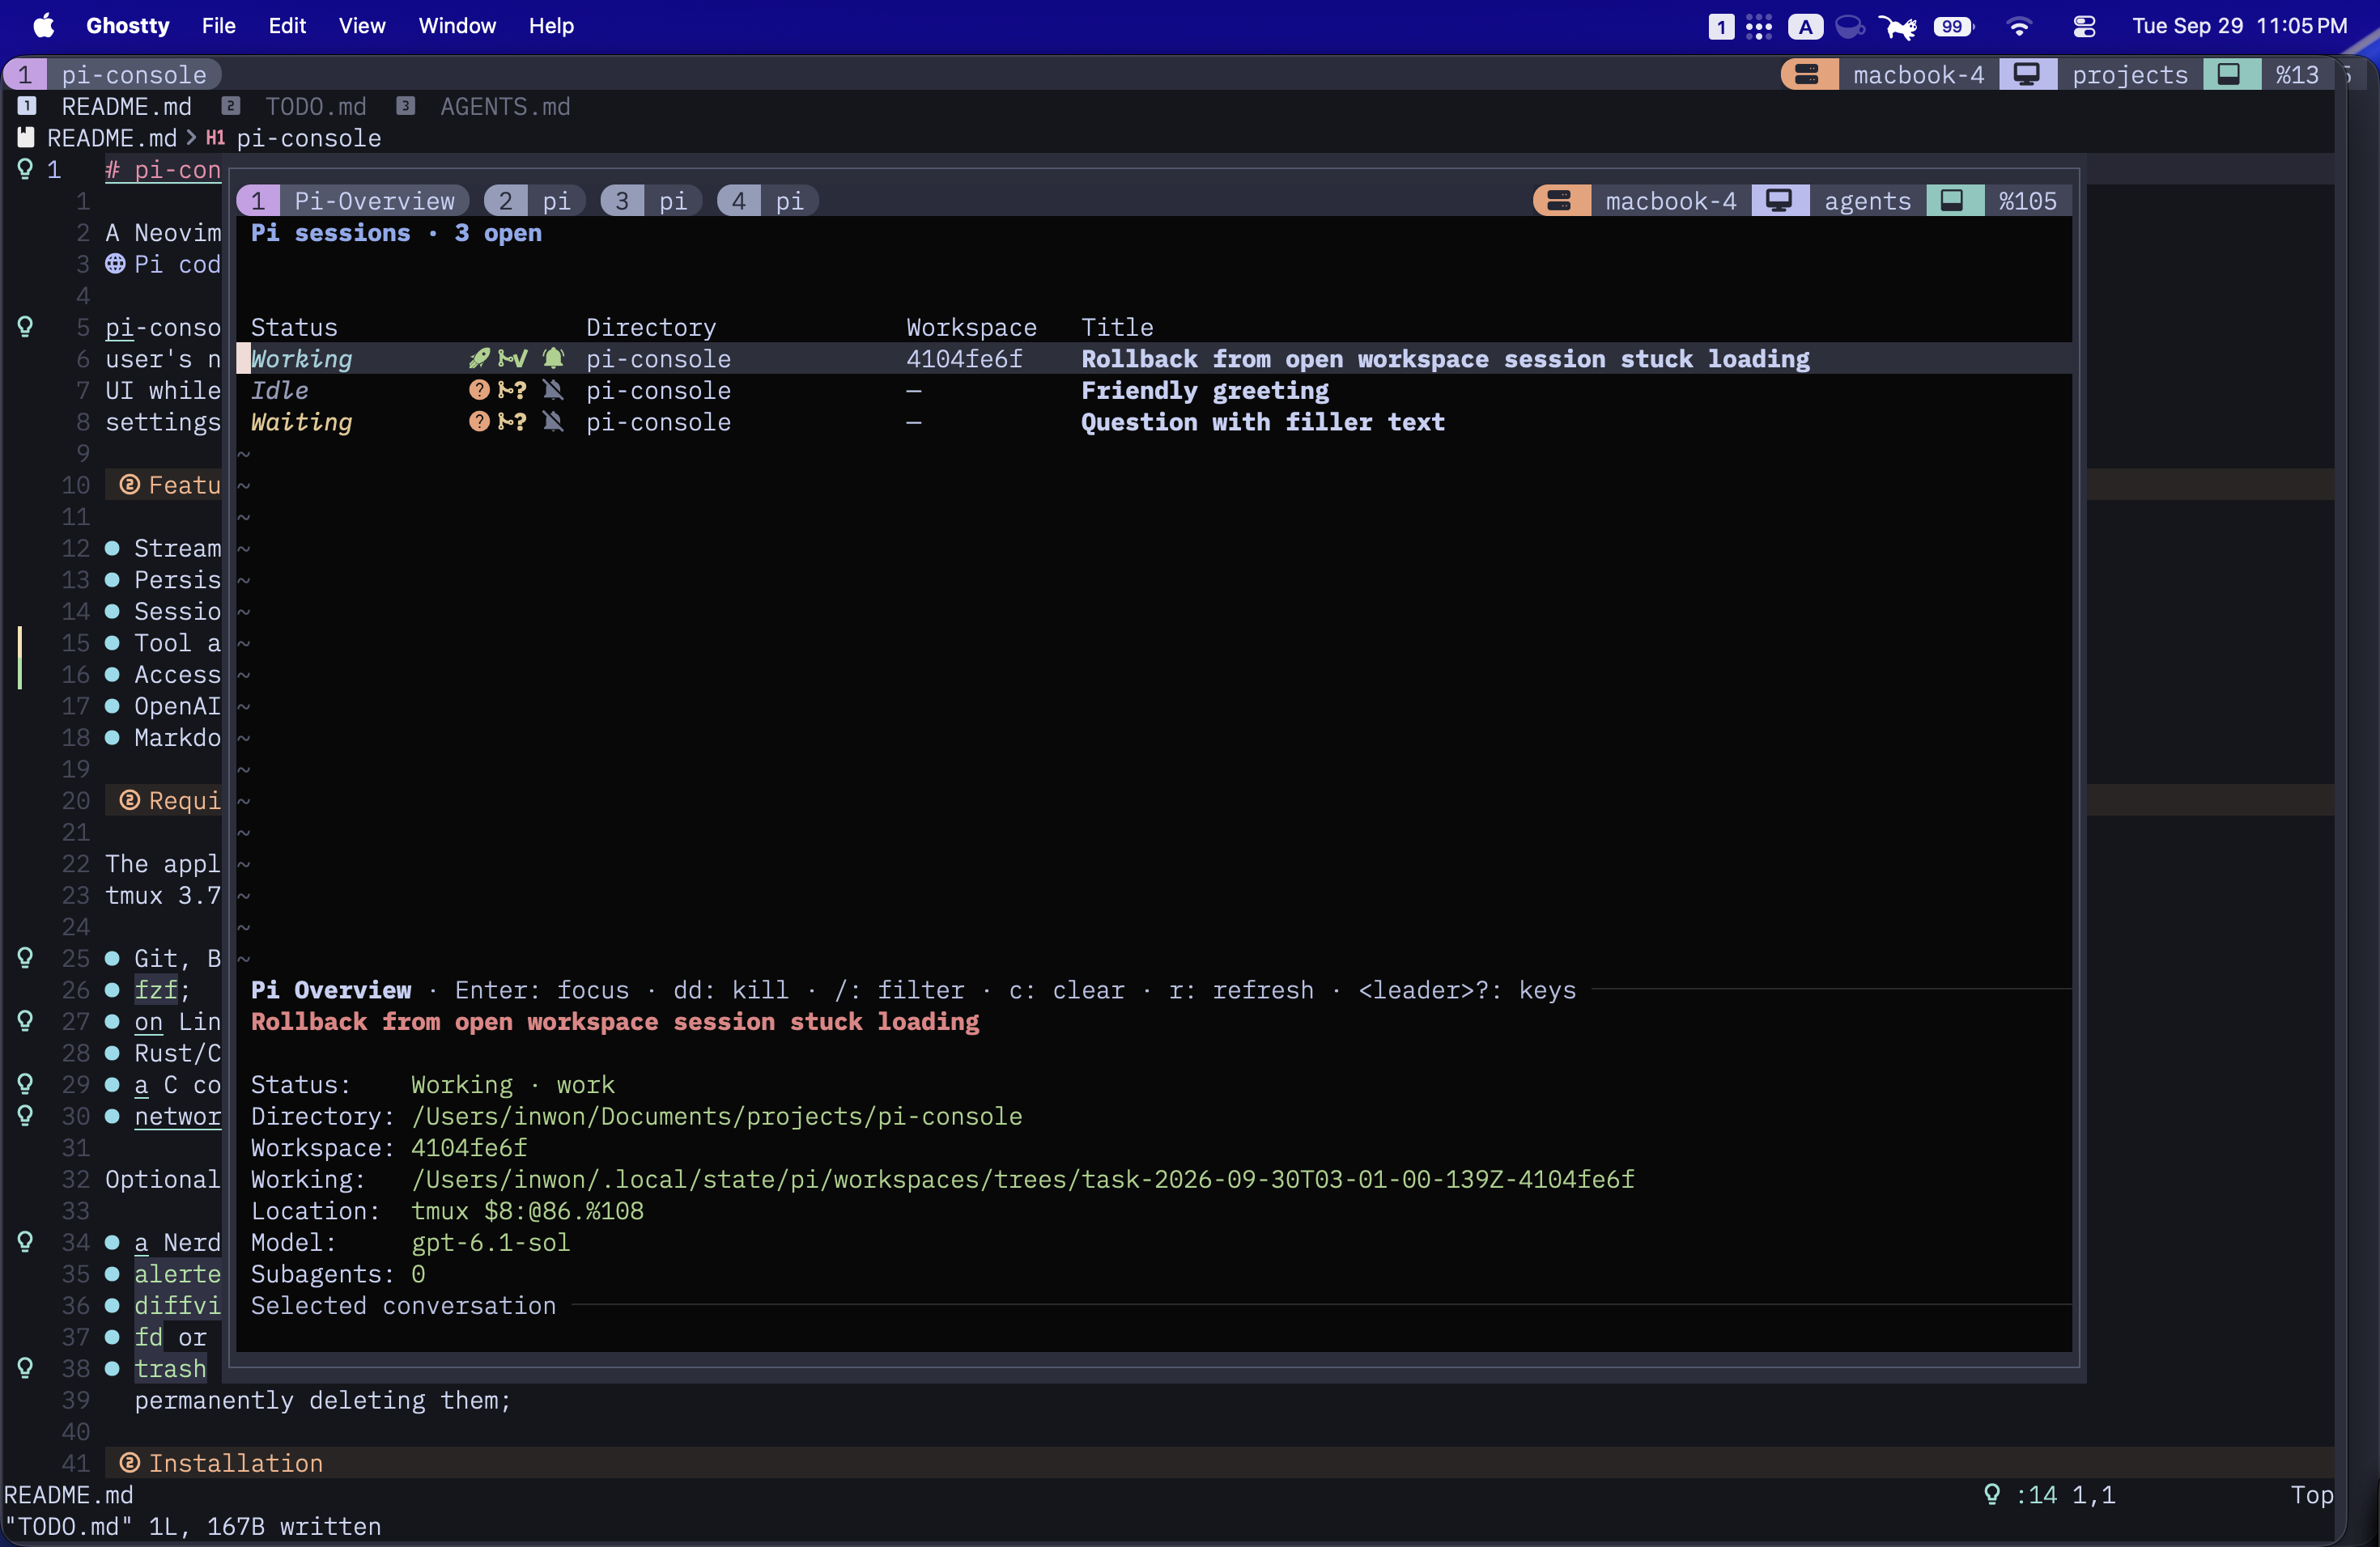
Task: Switch to the README.md buffer tab
Action: 105,106
